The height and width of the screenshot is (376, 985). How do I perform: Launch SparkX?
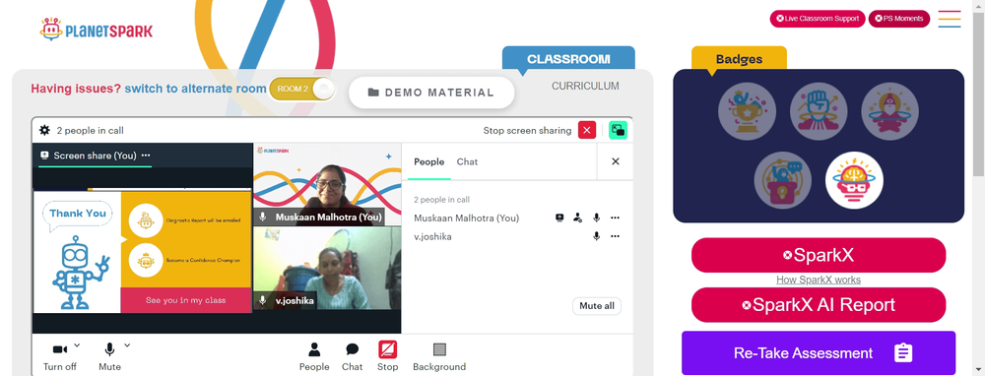point(819,255)
